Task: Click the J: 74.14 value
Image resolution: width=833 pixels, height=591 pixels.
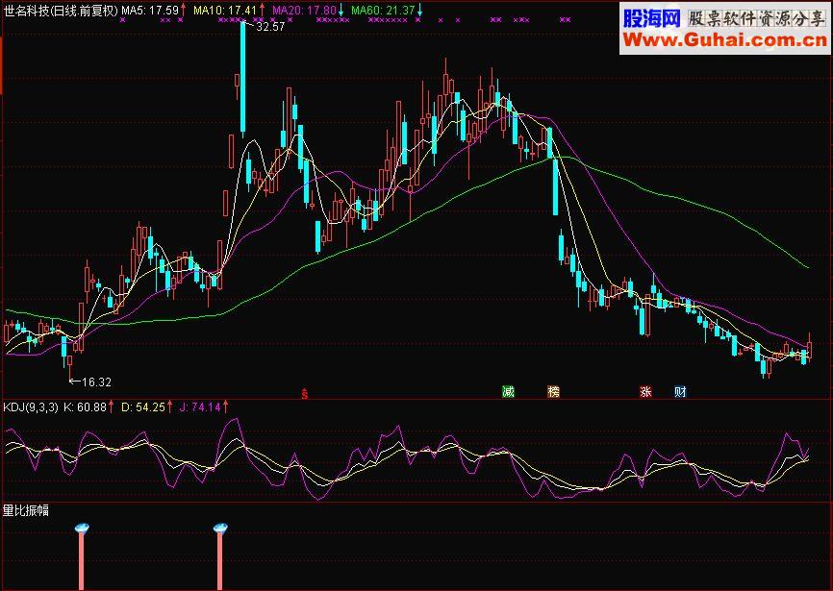Action: click(x=200, y=407)
